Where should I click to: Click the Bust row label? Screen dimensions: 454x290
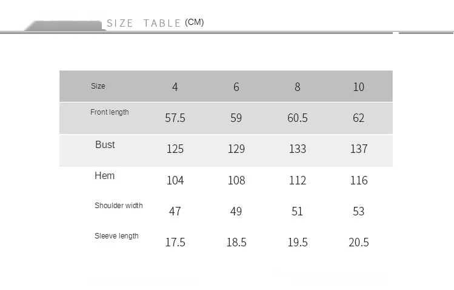click(105, 144)
